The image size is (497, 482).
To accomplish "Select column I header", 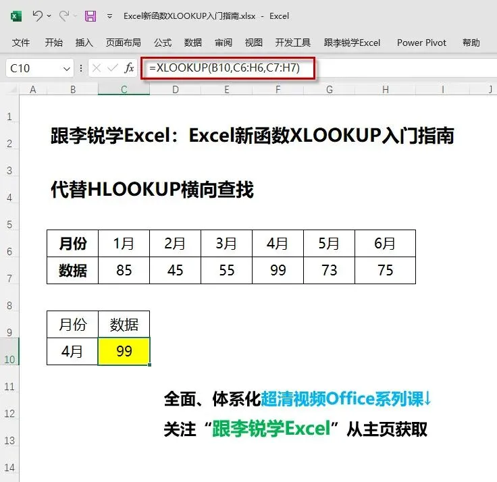I will 442,90.
